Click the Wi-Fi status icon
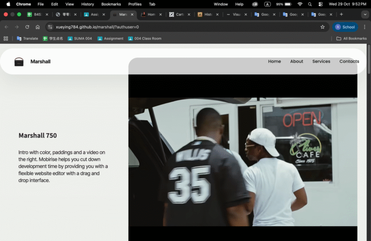The width and height of the screenshot is (371, 241). point(300,4)
